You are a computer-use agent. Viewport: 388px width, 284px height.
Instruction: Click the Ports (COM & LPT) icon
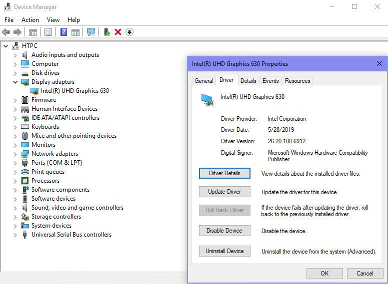click(24, 163)
